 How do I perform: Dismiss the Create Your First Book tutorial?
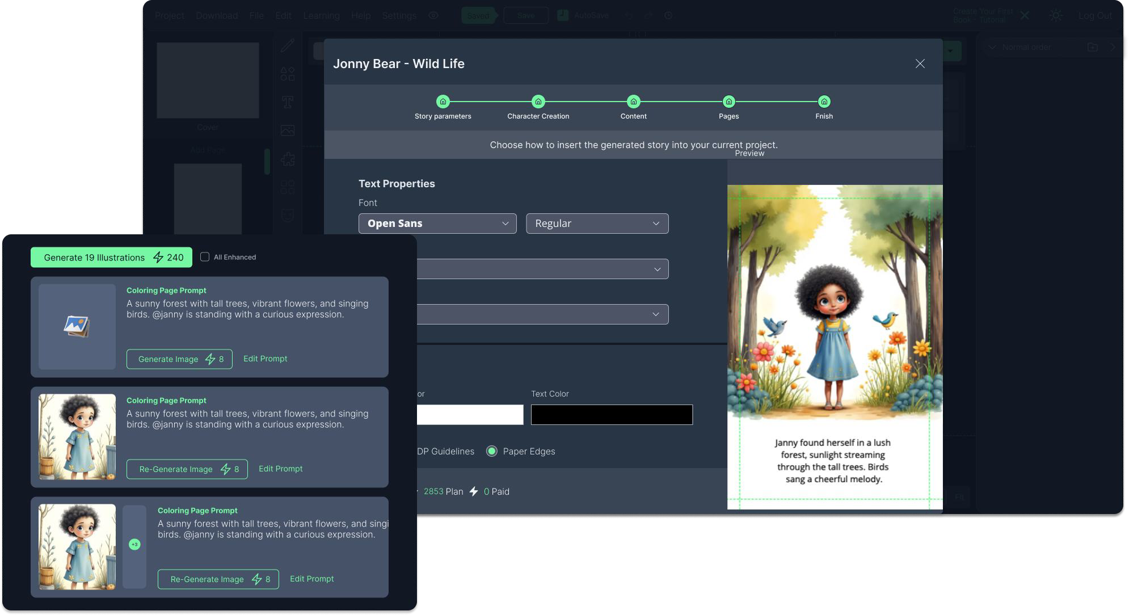[x=1025, y=15]
